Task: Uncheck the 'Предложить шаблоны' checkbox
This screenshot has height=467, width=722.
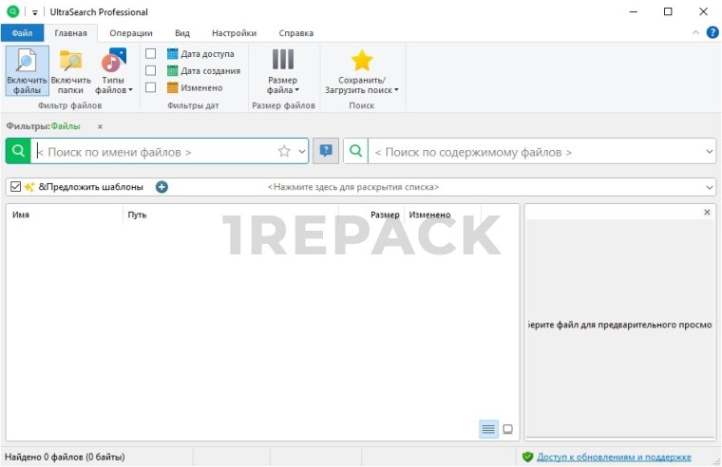Action: [15, 187]
